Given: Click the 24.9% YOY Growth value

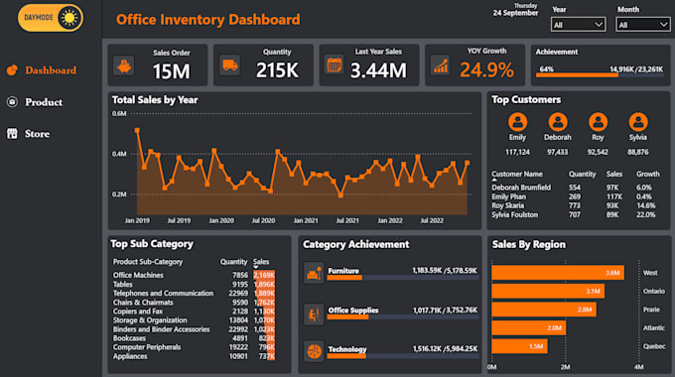Looking at the screenshot, I should (486, 69).
